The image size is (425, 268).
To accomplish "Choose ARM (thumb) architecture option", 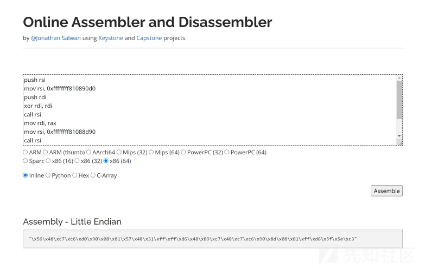I will 45,152.
